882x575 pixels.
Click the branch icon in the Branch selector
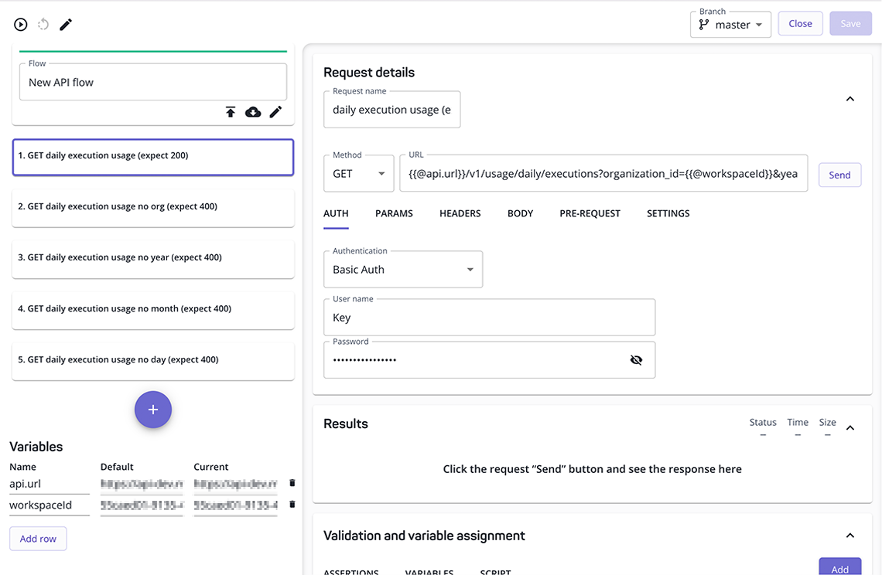click(704, 25)
